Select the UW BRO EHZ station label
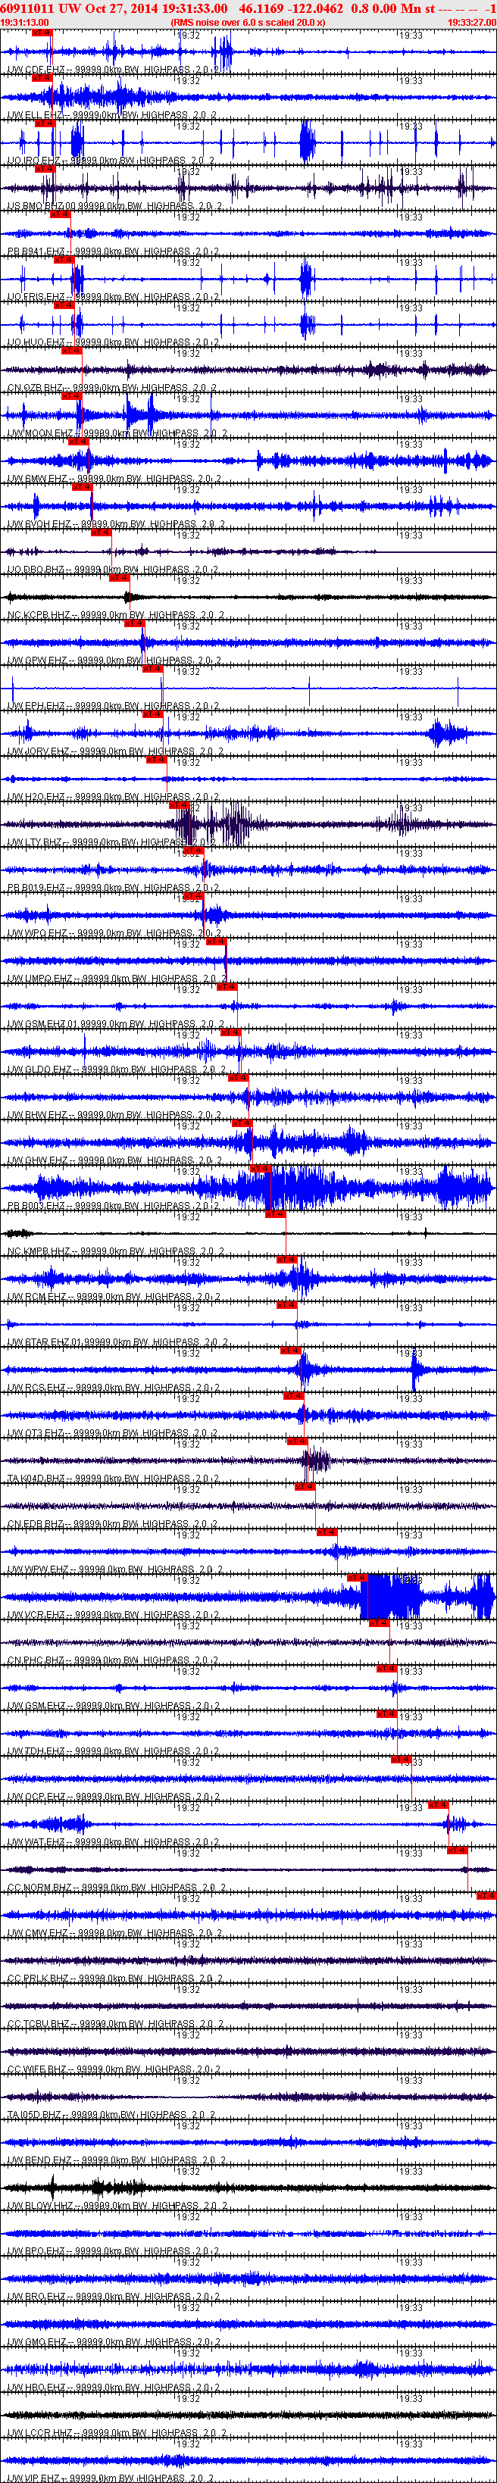This screenshot has width=497, height=2483. click(114, 2297)
